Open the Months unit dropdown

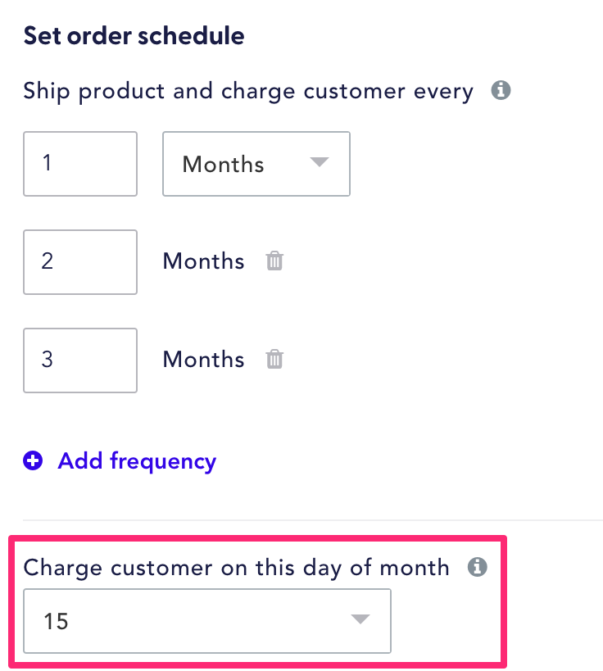[256, 164]
